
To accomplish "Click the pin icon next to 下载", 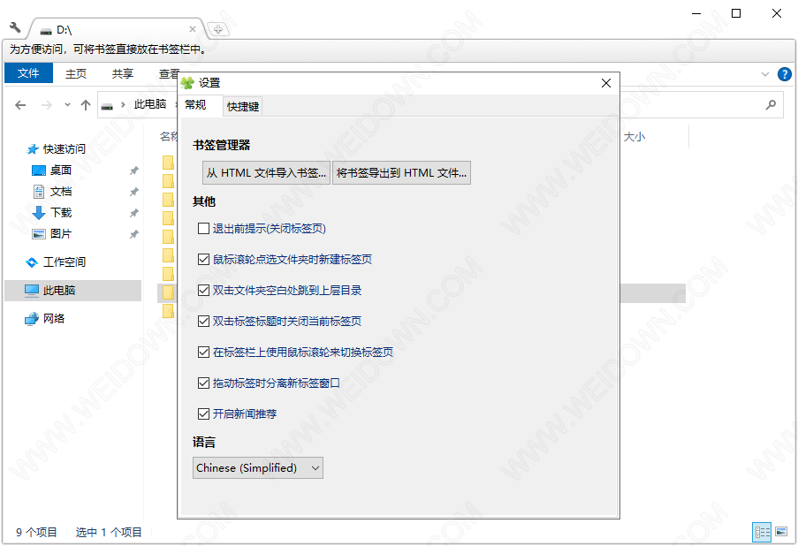I will point(133,213).
